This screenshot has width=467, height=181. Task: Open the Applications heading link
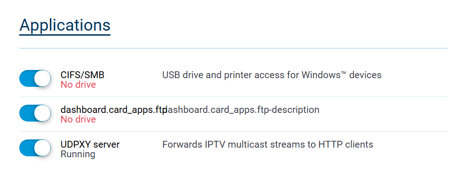[65, 25]
